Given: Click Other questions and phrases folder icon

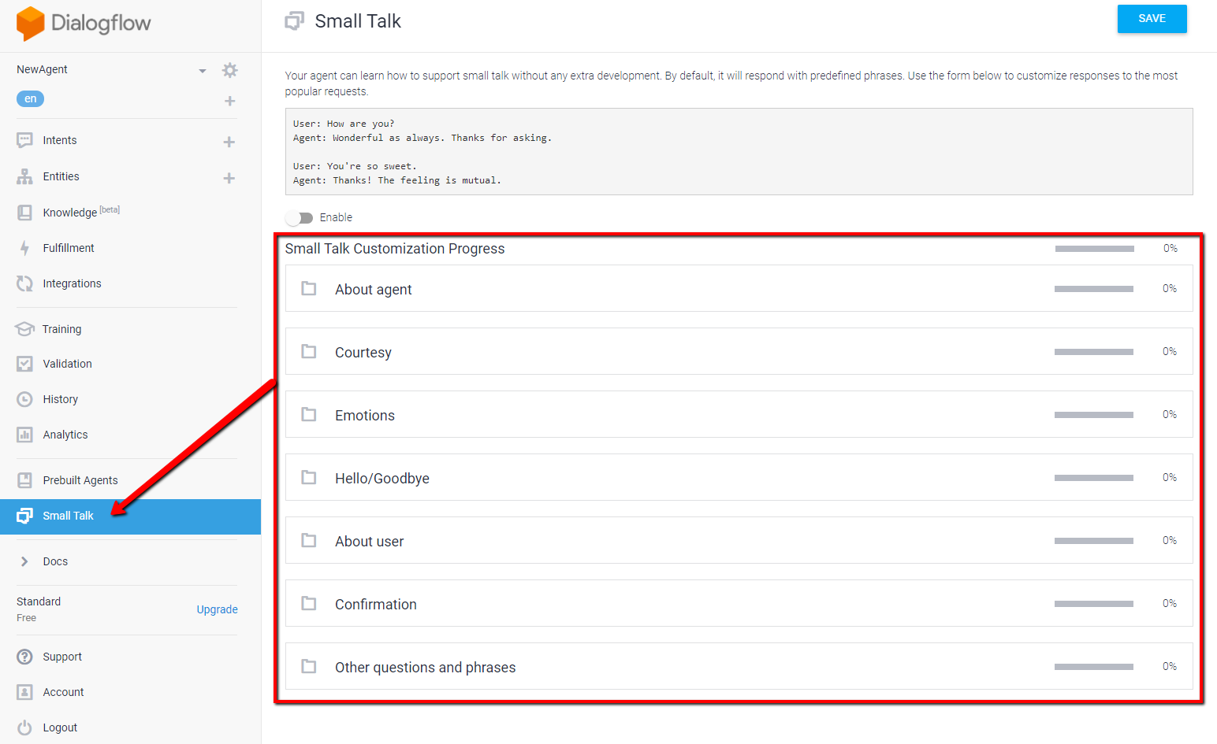Looking at the screenshot, I should coord(309,666).
